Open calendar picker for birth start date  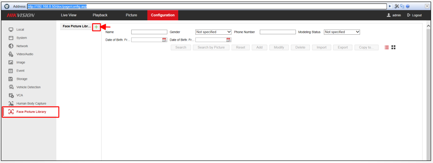point(164,40)
